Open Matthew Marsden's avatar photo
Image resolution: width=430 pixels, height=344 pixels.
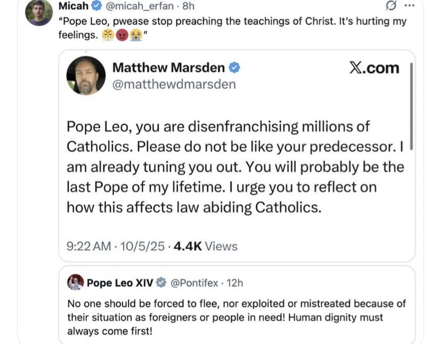[86, 75]
